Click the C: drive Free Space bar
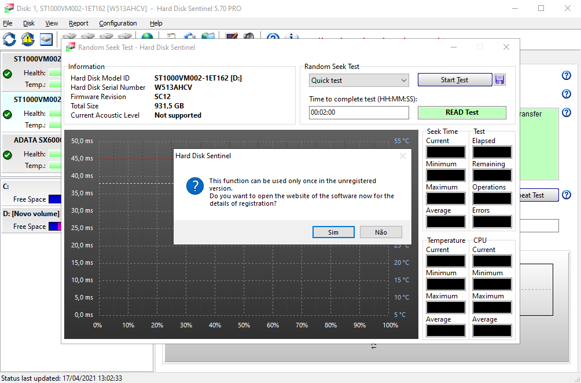The width and height of the screenshot is (581, 383). 55,199
